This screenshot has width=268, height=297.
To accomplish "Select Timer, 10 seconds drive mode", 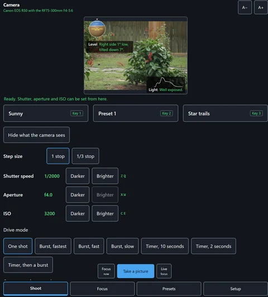I will pos(165,246).
